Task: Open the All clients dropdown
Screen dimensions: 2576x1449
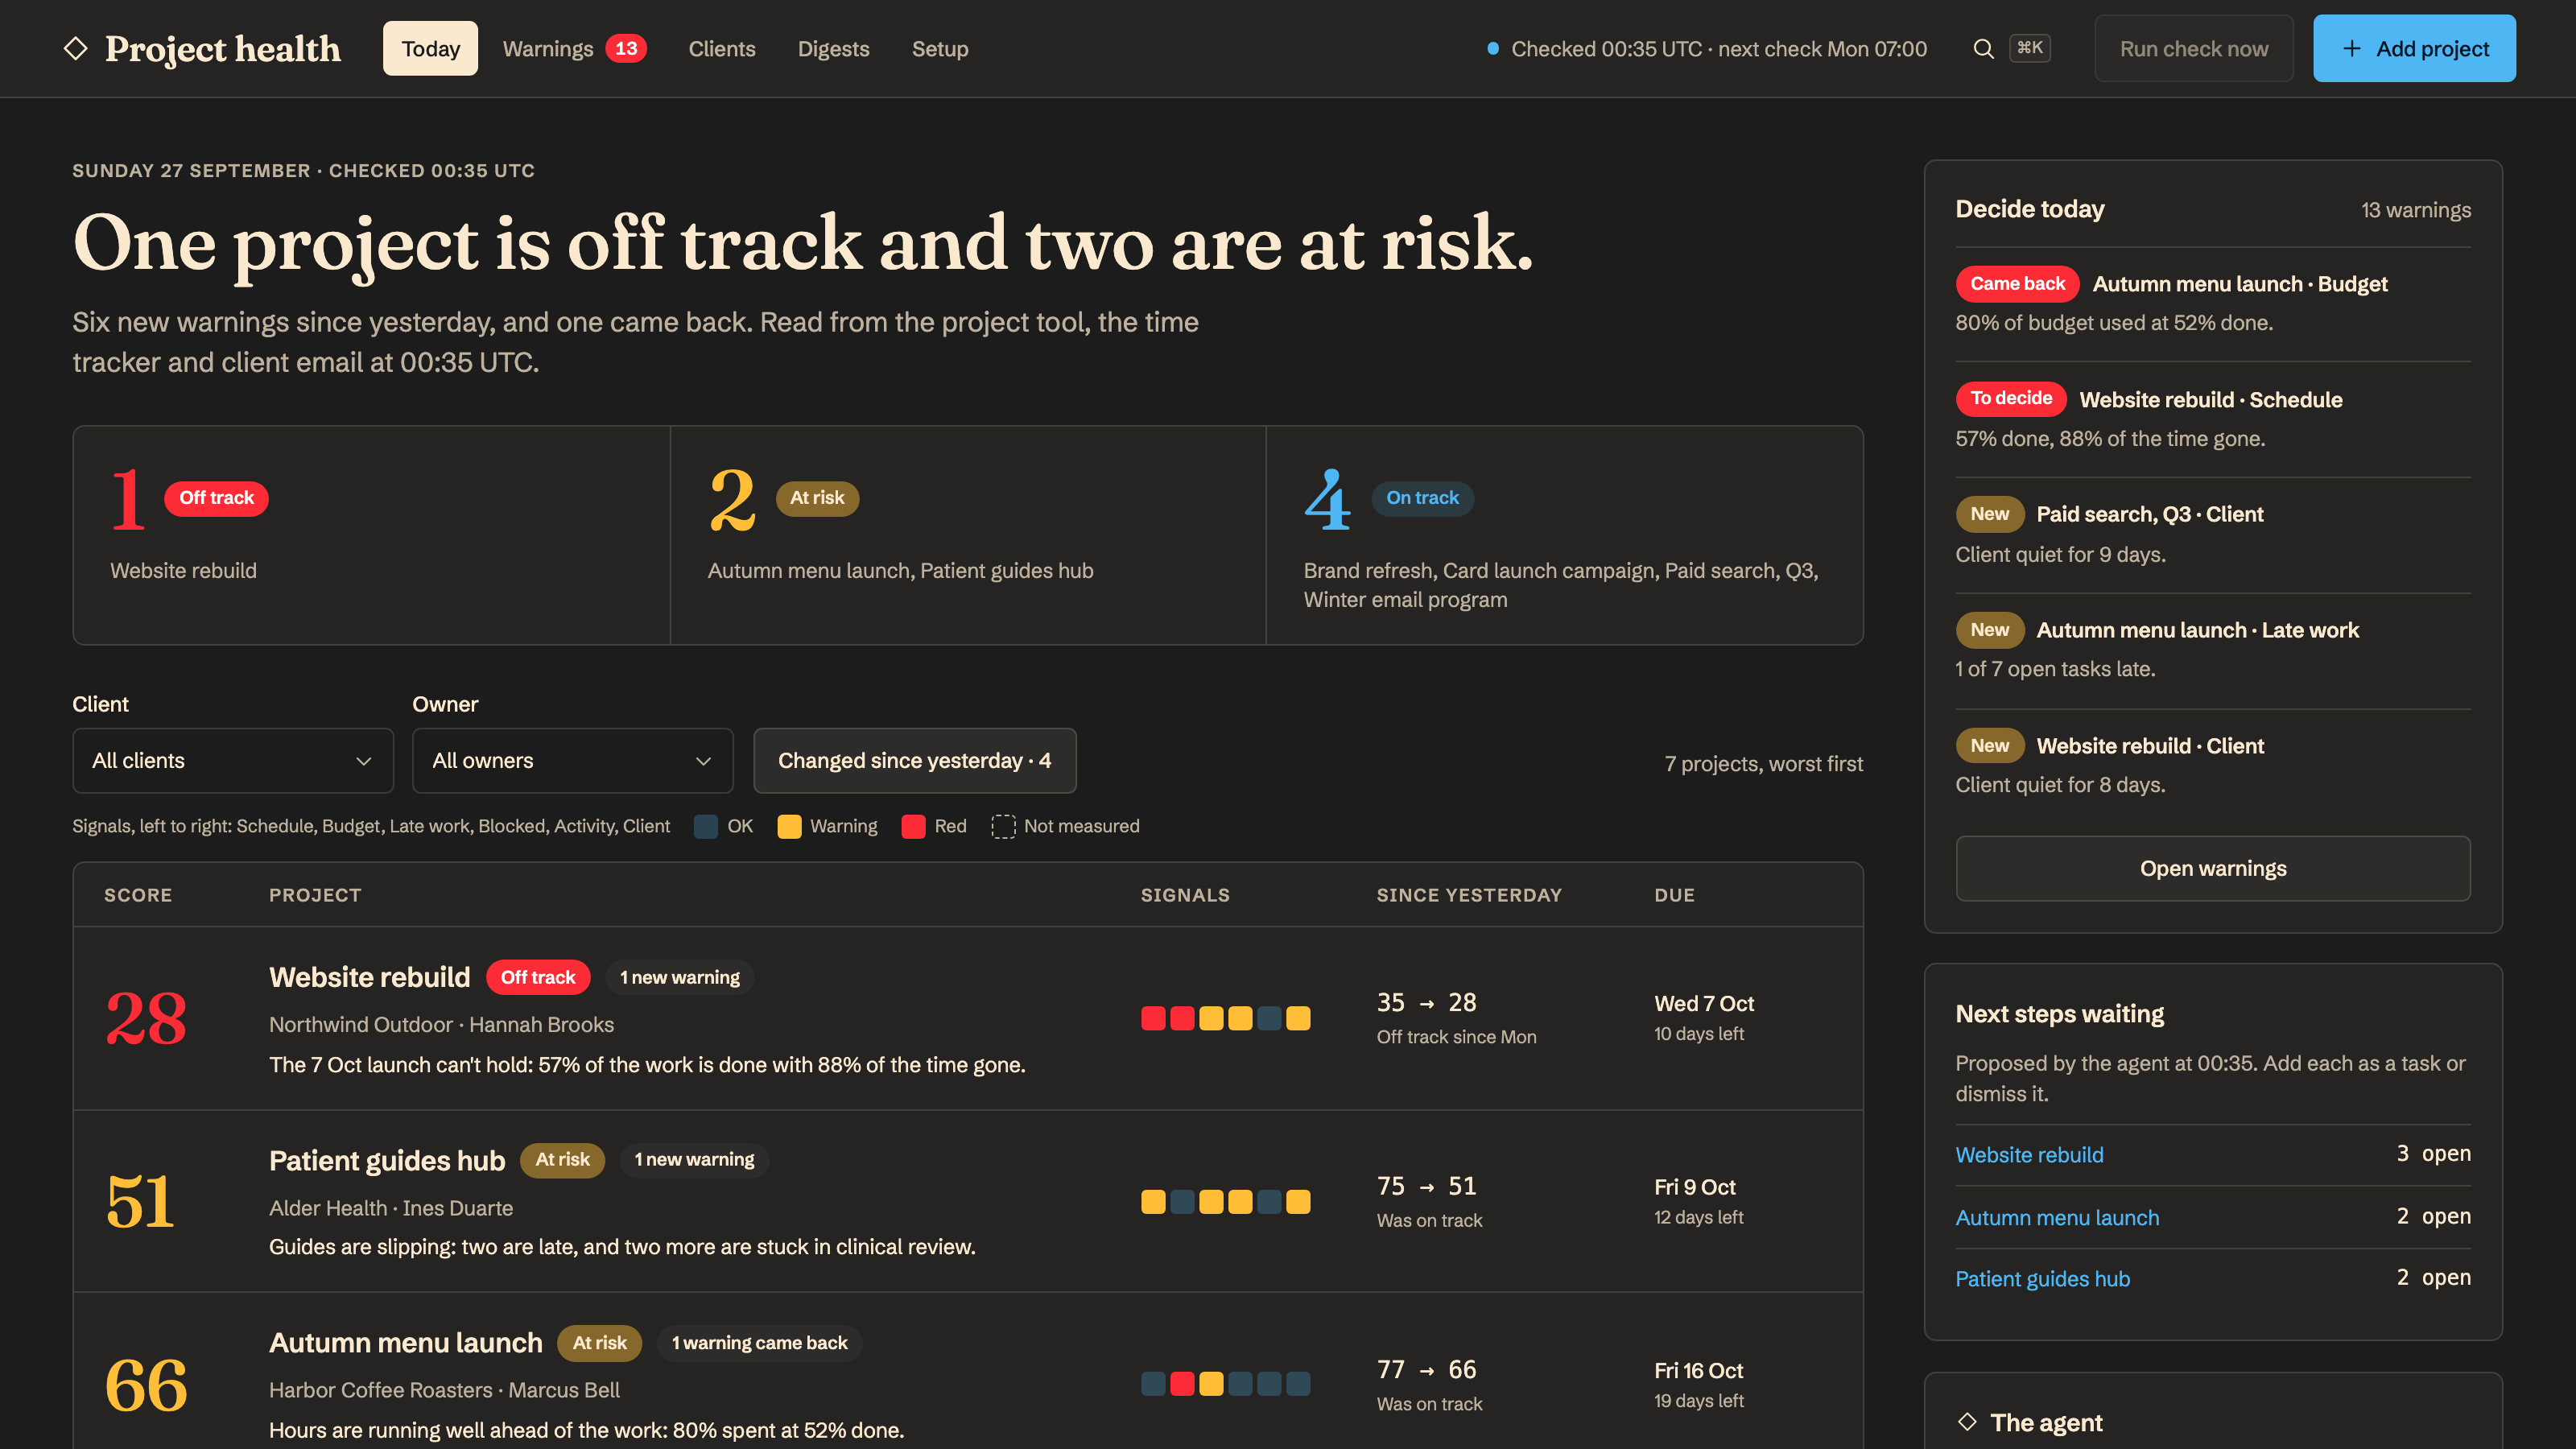Action: coord(233,760)
